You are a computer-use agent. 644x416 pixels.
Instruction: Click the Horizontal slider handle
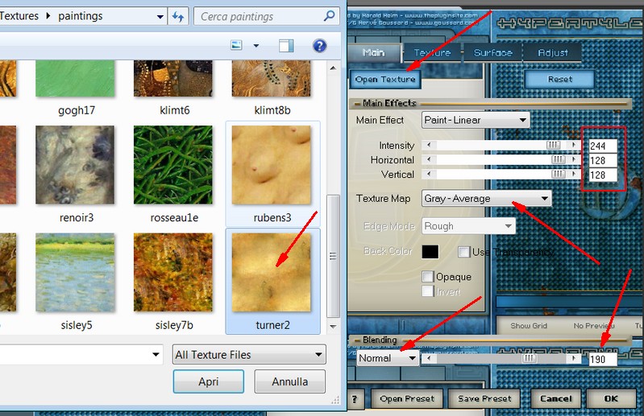click(x=559, y=159)
